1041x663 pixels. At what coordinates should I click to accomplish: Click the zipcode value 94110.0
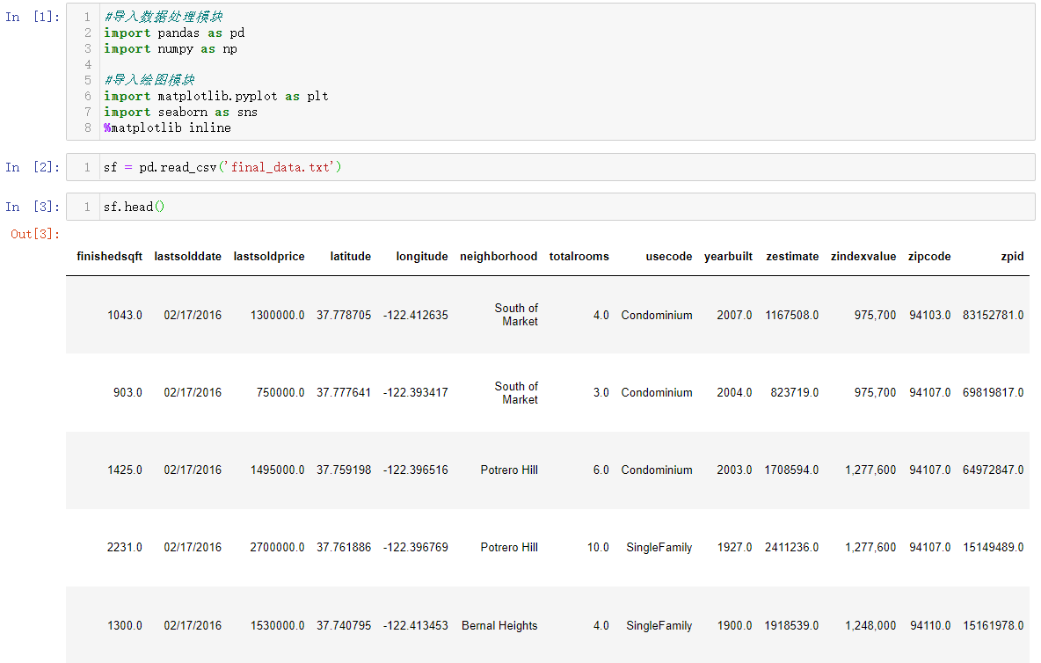tap(930, 626)
